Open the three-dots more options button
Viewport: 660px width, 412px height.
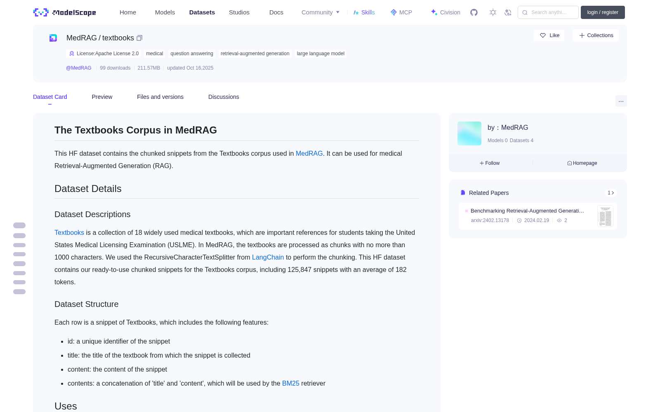(621, 101)
